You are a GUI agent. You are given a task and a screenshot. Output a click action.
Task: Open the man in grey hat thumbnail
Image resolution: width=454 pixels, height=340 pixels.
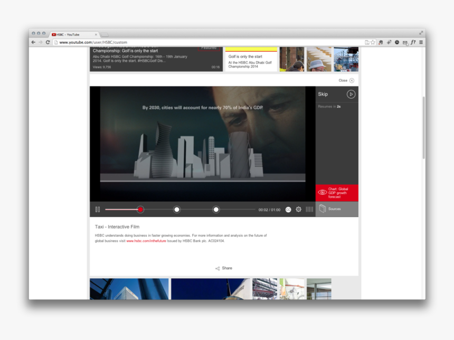[x=319, y=59]
